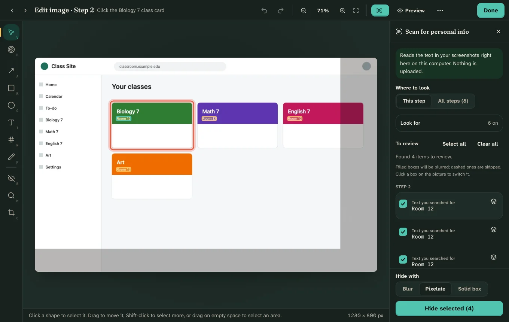Select the ellipse shape tool
Image resolution: width=509 pixels, height=322 pixels.
click(x=11, y=105)
